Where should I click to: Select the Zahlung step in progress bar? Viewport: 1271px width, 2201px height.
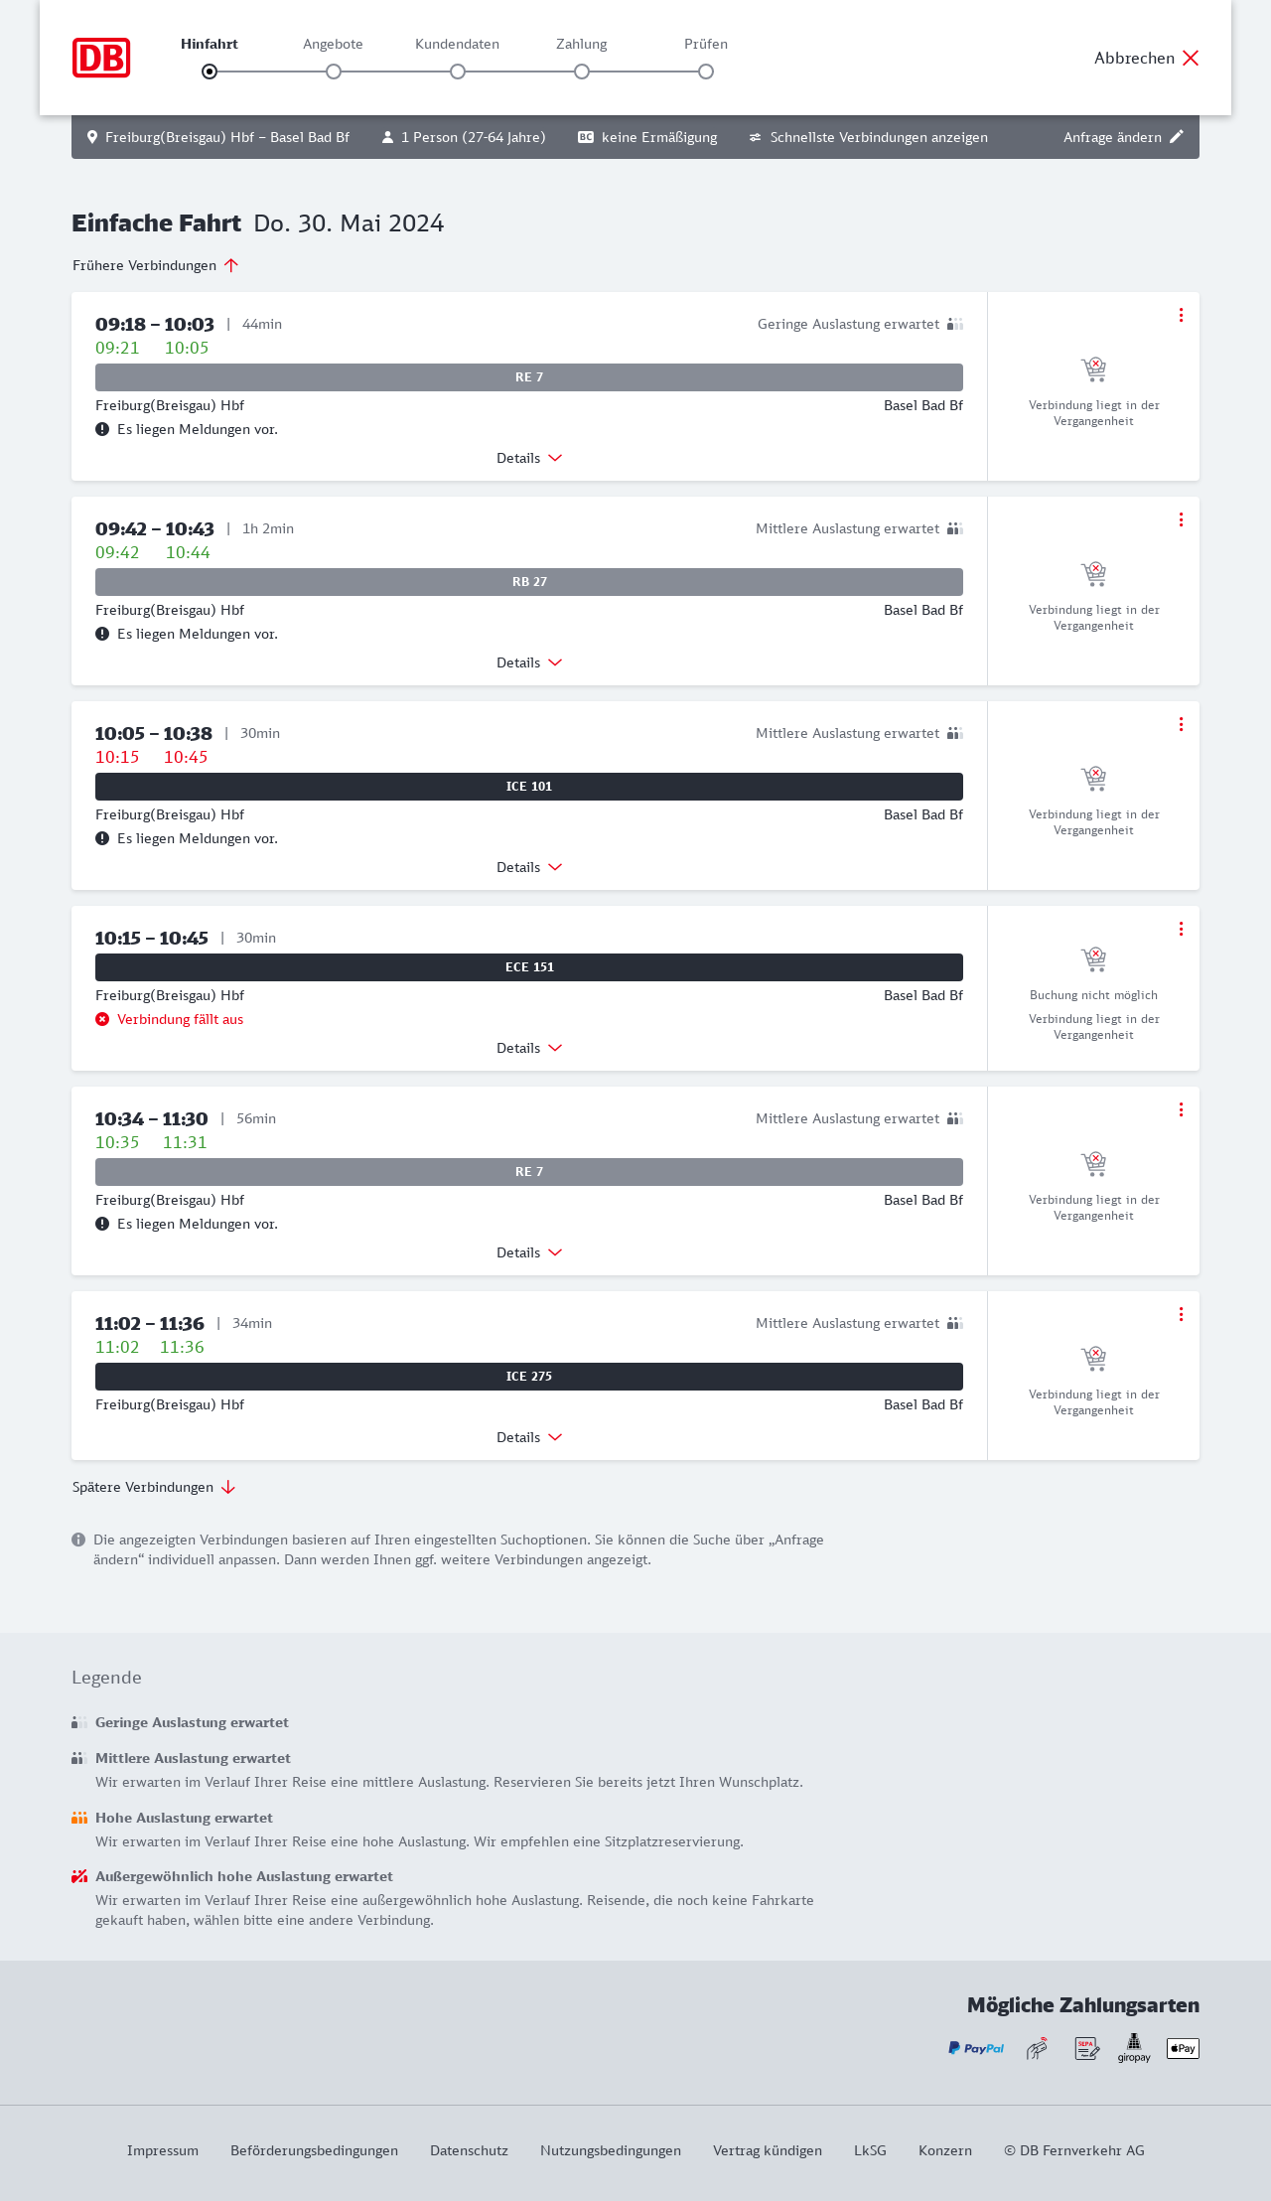coord(582,71)
